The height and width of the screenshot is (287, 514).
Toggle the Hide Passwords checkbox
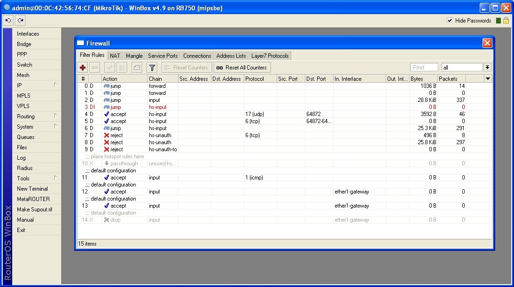point(450,20)
